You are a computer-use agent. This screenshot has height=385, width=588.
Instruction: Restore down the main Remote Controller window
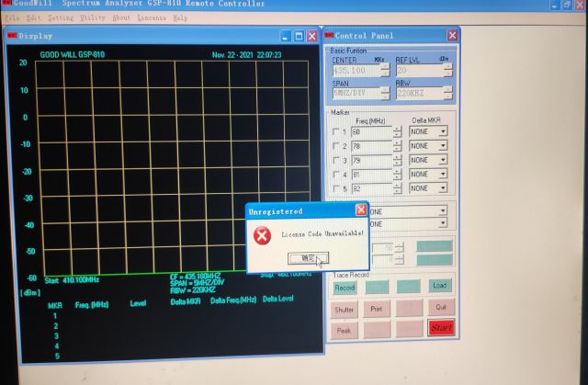[x=568, y=5]
